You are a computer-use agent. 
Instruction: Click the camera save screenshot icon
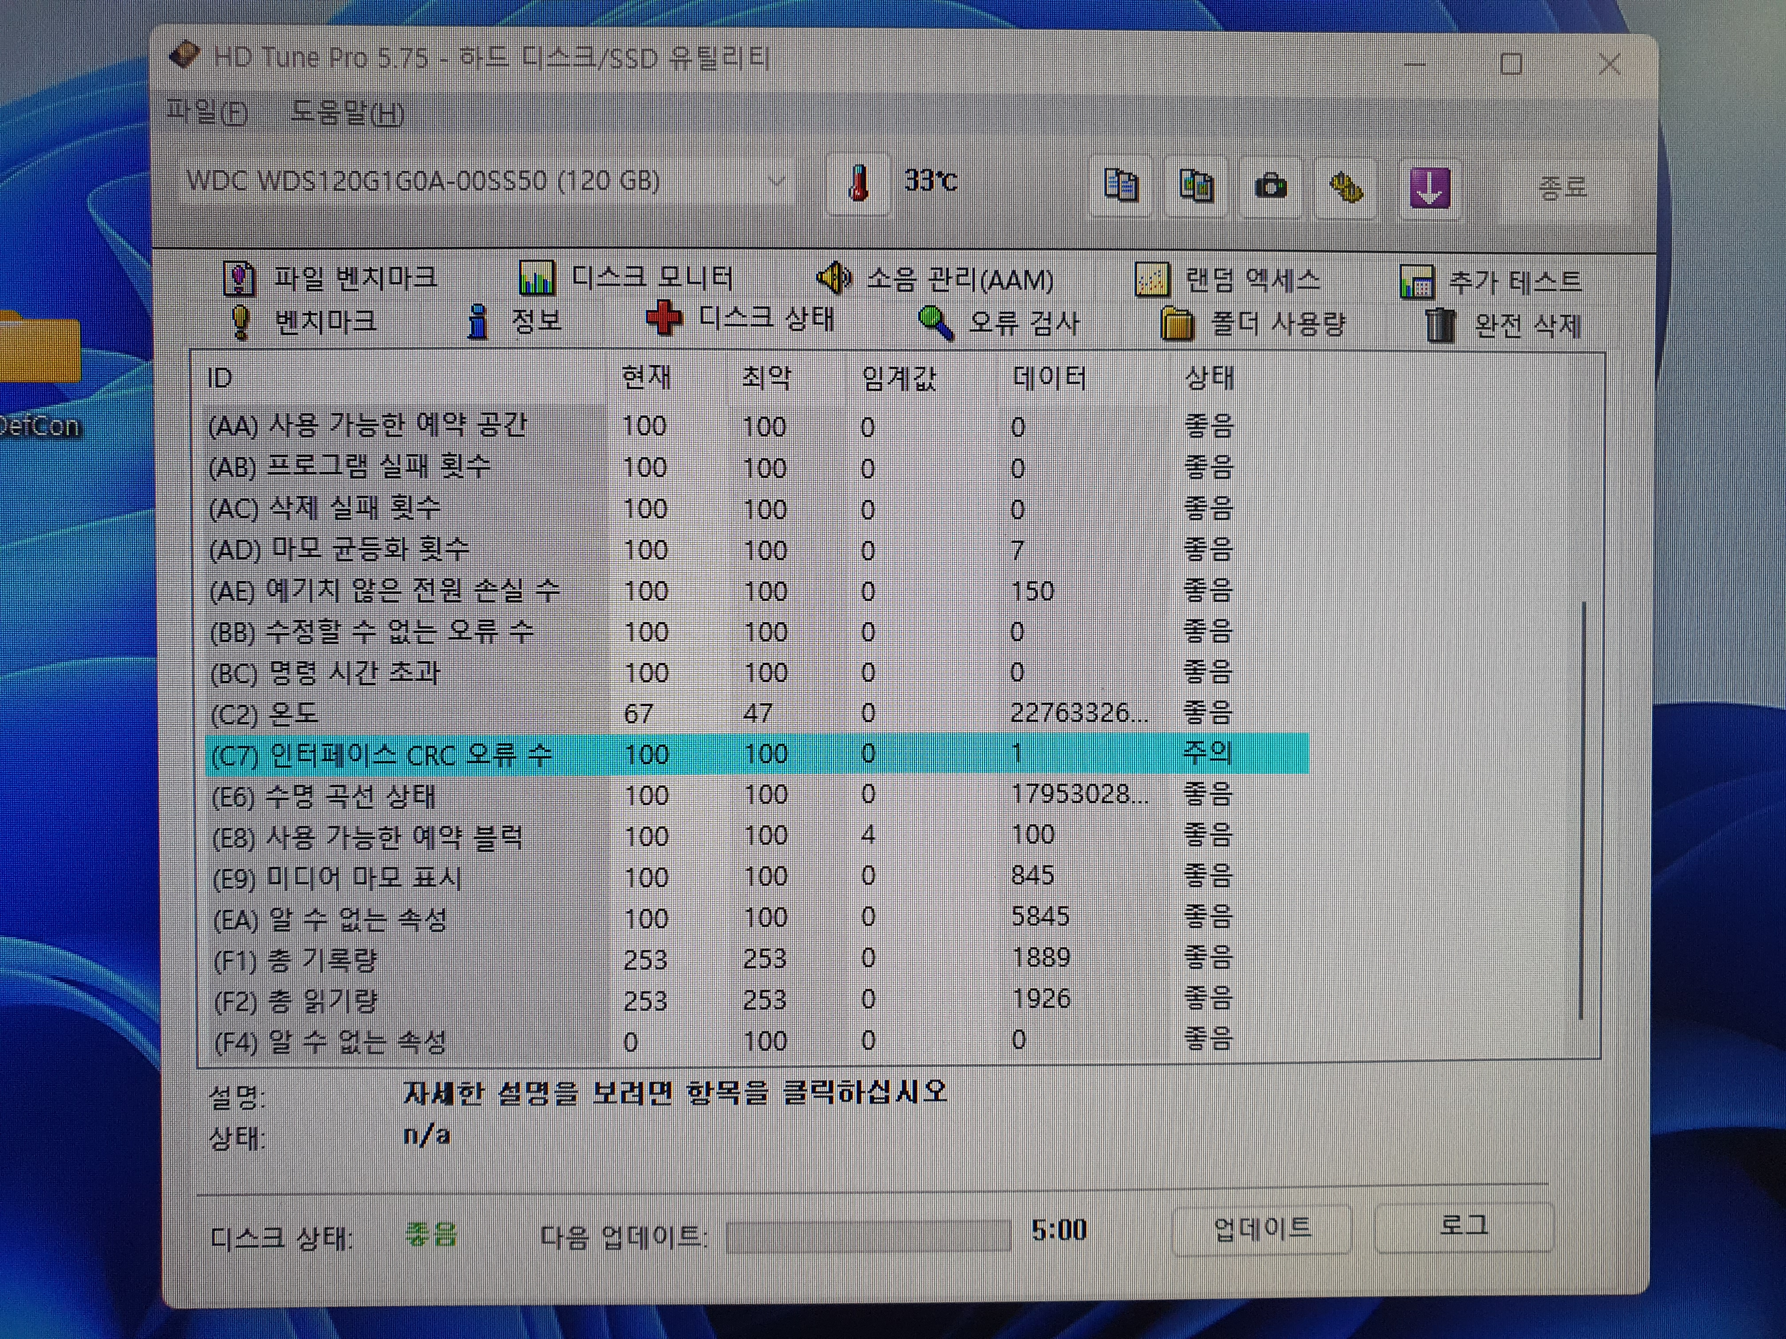pos(1271,186)
